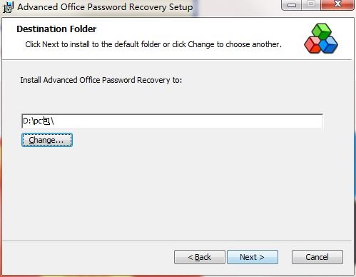356x277 pixels.
Task: Click the blue cube in the logo
Action: pyautogui.click(x=330, y=45)
